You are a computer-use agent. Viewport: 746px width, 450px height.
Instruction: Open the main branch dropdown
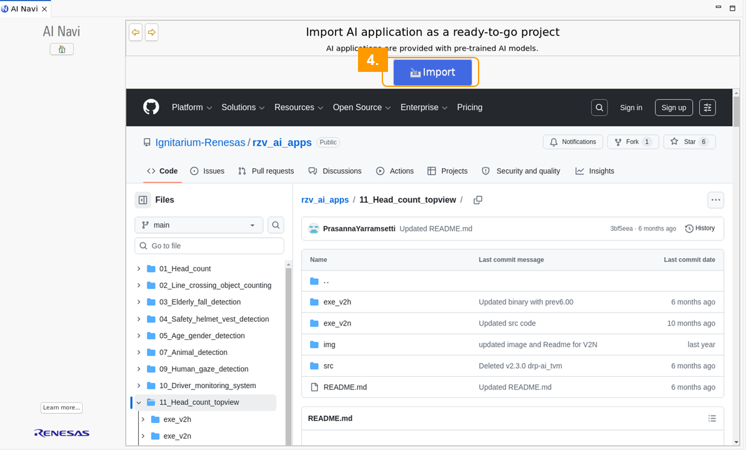[x=199, y=225]
